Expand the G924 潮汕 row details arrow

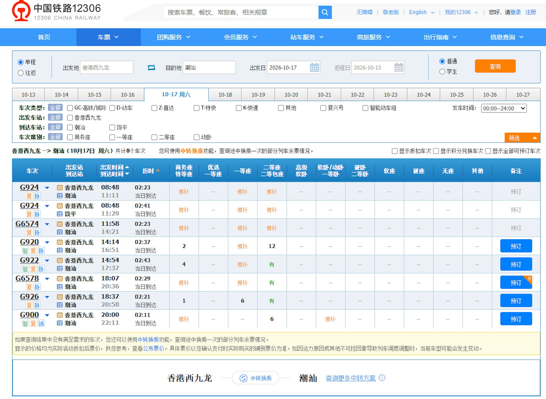click(47, 188)
